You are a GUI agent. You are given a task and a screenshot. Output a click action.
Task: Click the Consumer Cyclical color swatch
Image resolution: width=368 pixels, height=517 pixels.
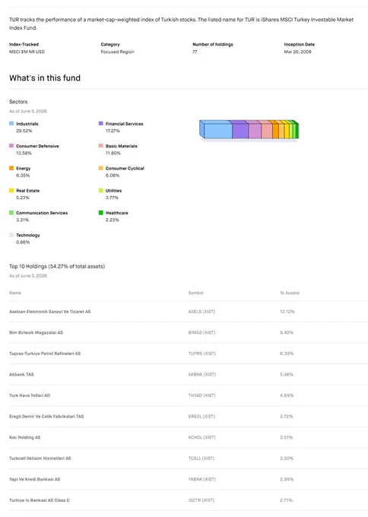coord(101,168)
